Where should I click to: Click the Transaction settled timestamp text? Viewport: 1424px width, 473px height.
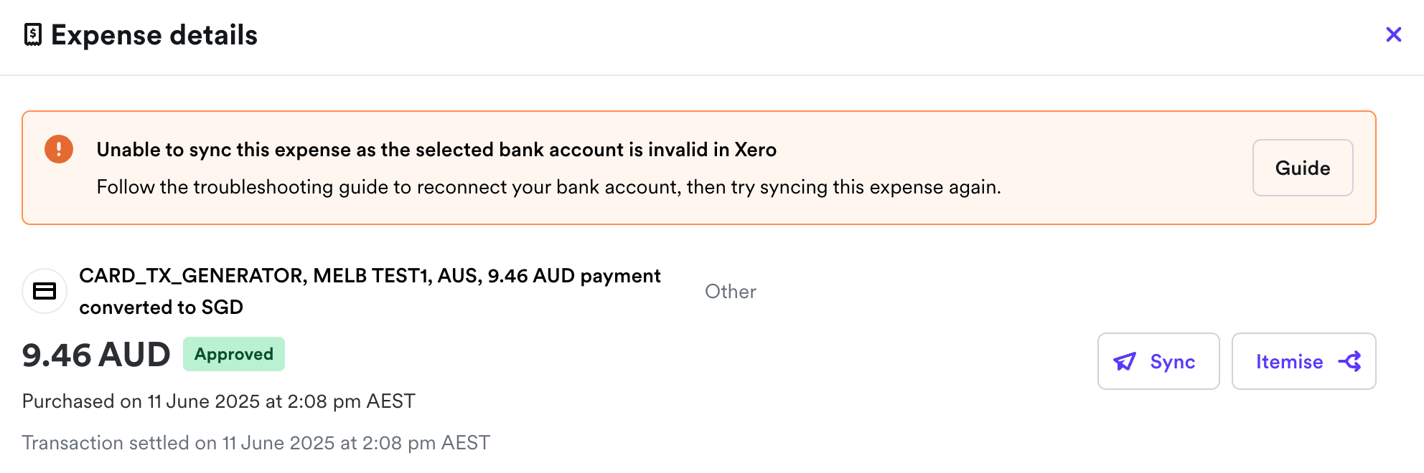[256, 443]
